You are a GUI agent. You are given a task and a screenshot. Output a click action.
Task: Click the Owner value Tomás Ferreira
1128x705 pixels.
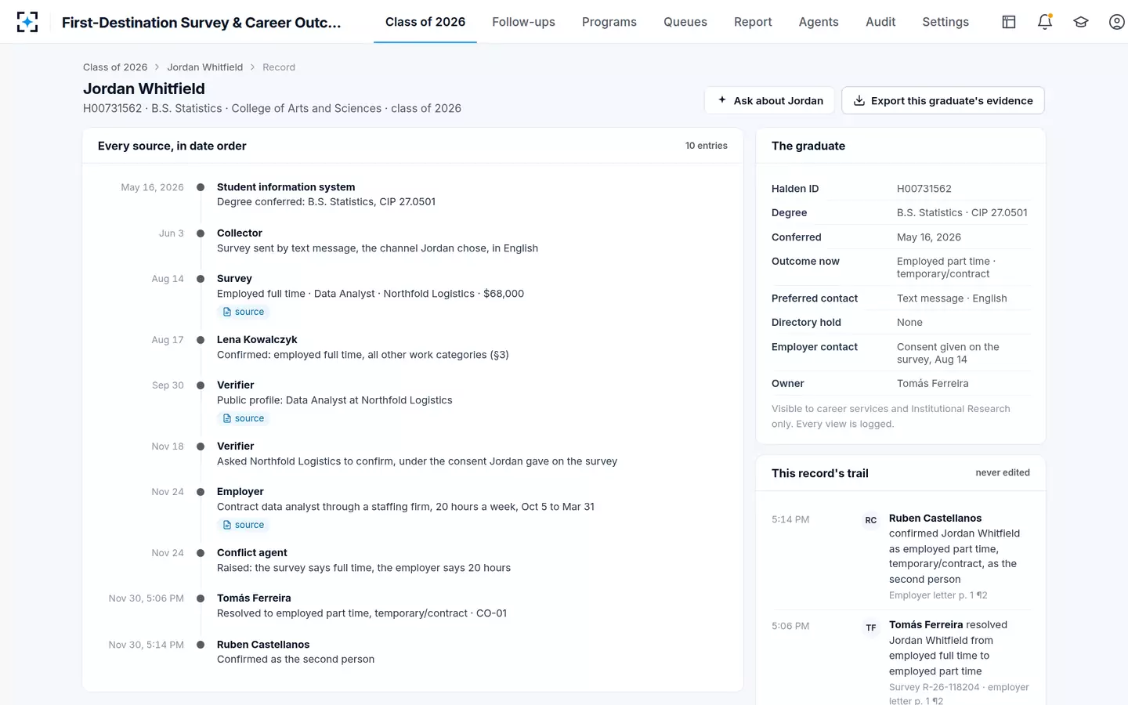(x=933, y=384)
